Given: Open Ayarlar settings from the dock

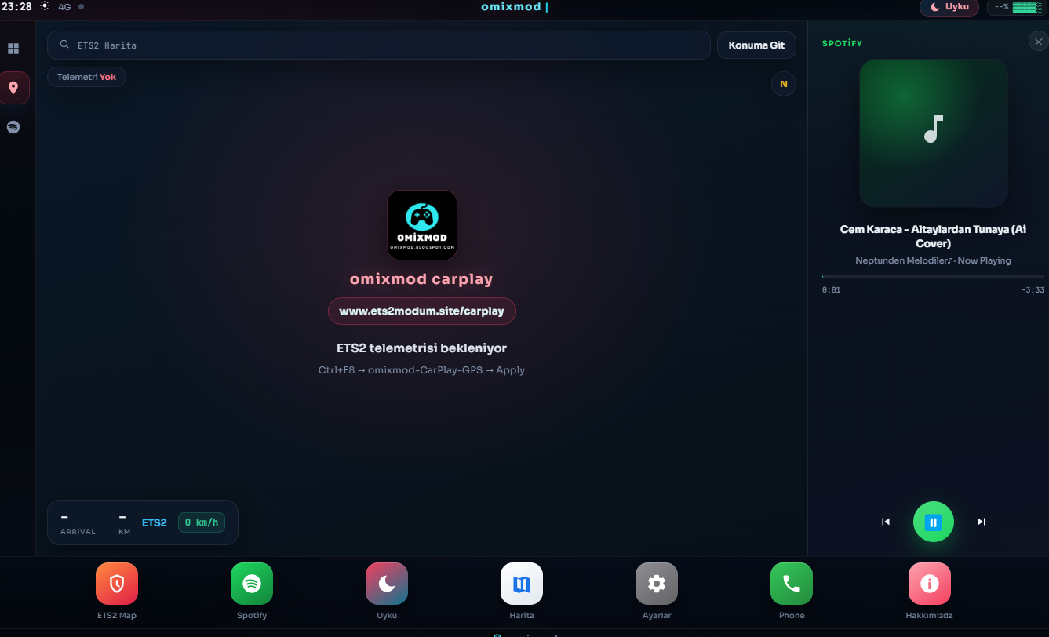Looking at the screenshot, I should tap(657, 584).
